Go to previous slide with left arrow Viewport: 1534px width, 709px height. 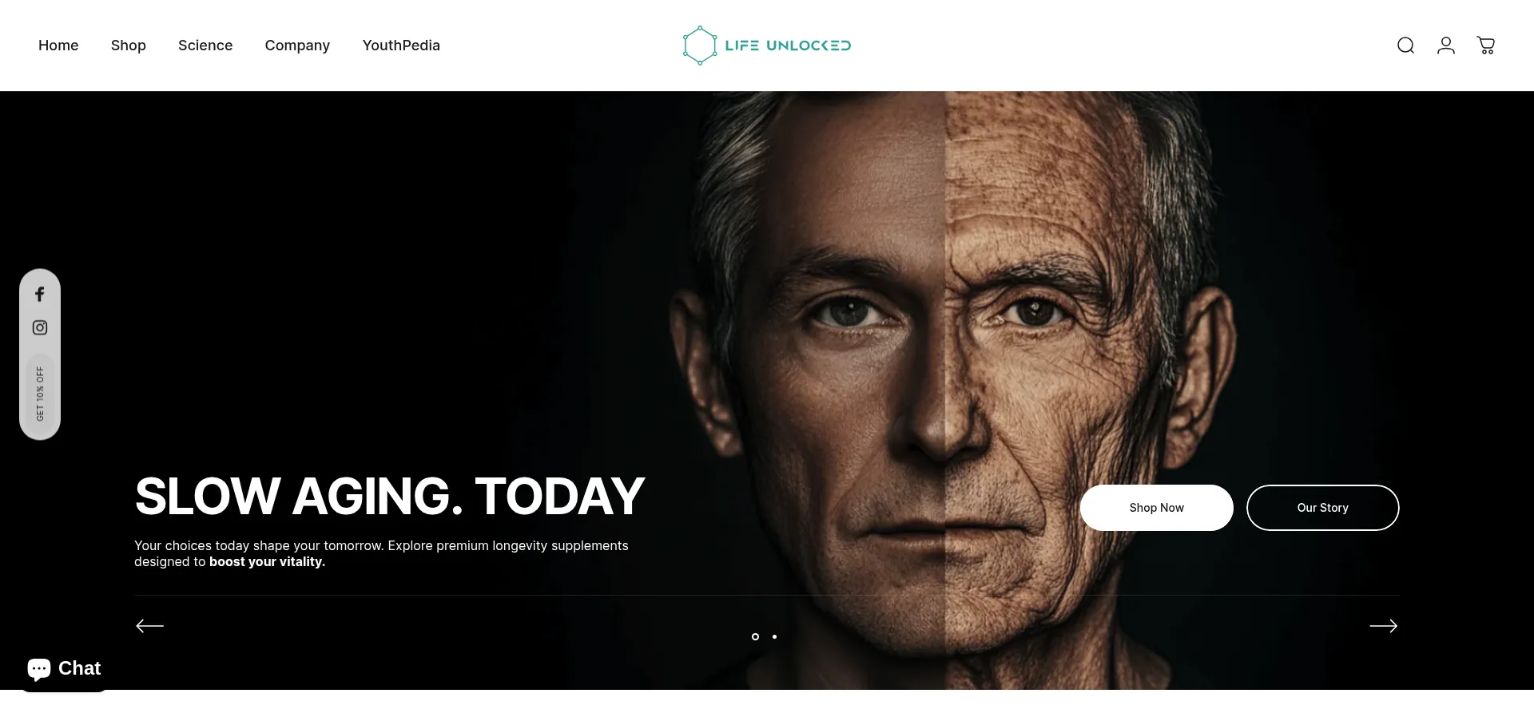[x=149, y=626]
